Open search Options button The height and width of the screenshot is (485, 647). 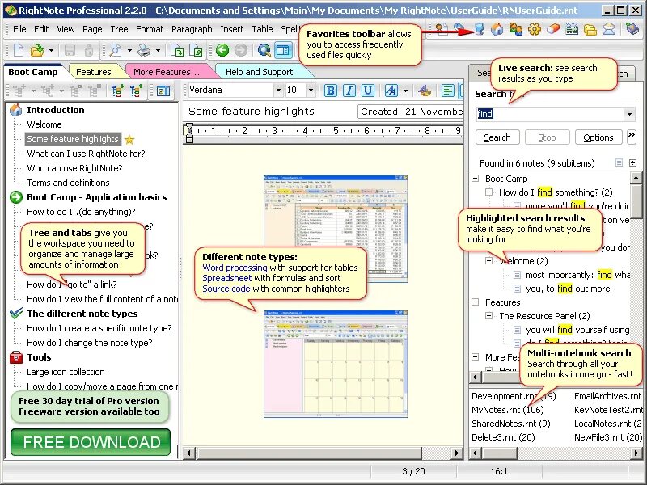(598, 137)
